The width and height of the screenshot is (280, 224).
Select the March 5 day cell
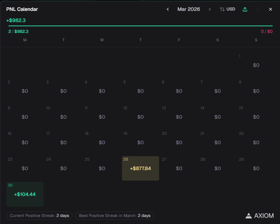tap(141, 91)
